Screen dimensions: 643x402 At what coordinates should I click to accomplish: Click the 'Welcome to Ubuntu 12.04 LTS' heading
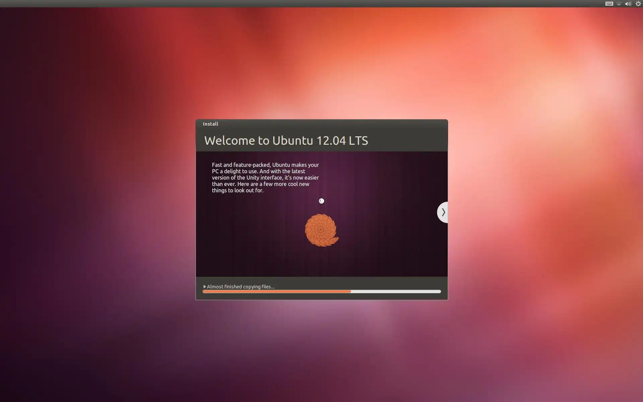pyautogui.click(x=286, y=140)
